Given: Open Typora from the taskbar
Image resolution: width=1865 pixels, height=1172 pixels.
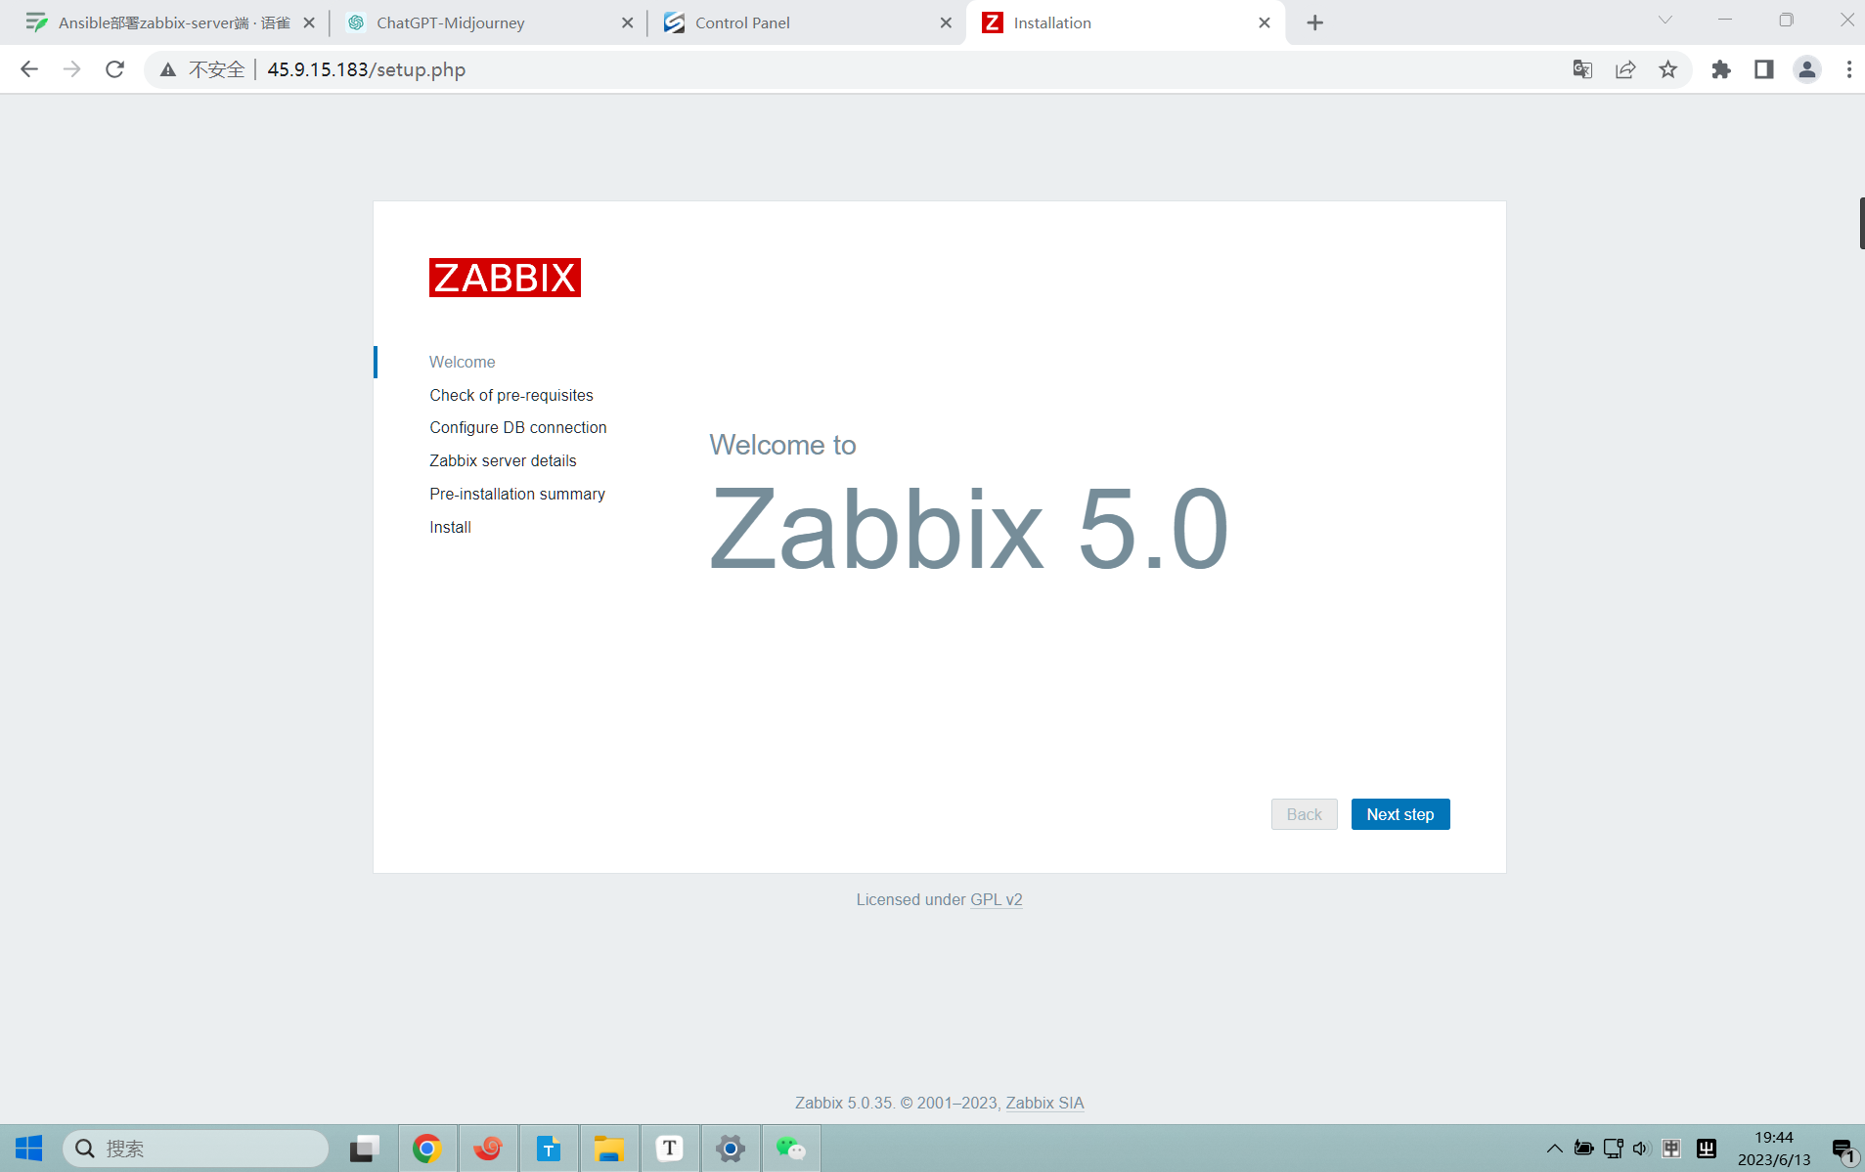Looking at the screenshot, I should [x=670, y=1149].
